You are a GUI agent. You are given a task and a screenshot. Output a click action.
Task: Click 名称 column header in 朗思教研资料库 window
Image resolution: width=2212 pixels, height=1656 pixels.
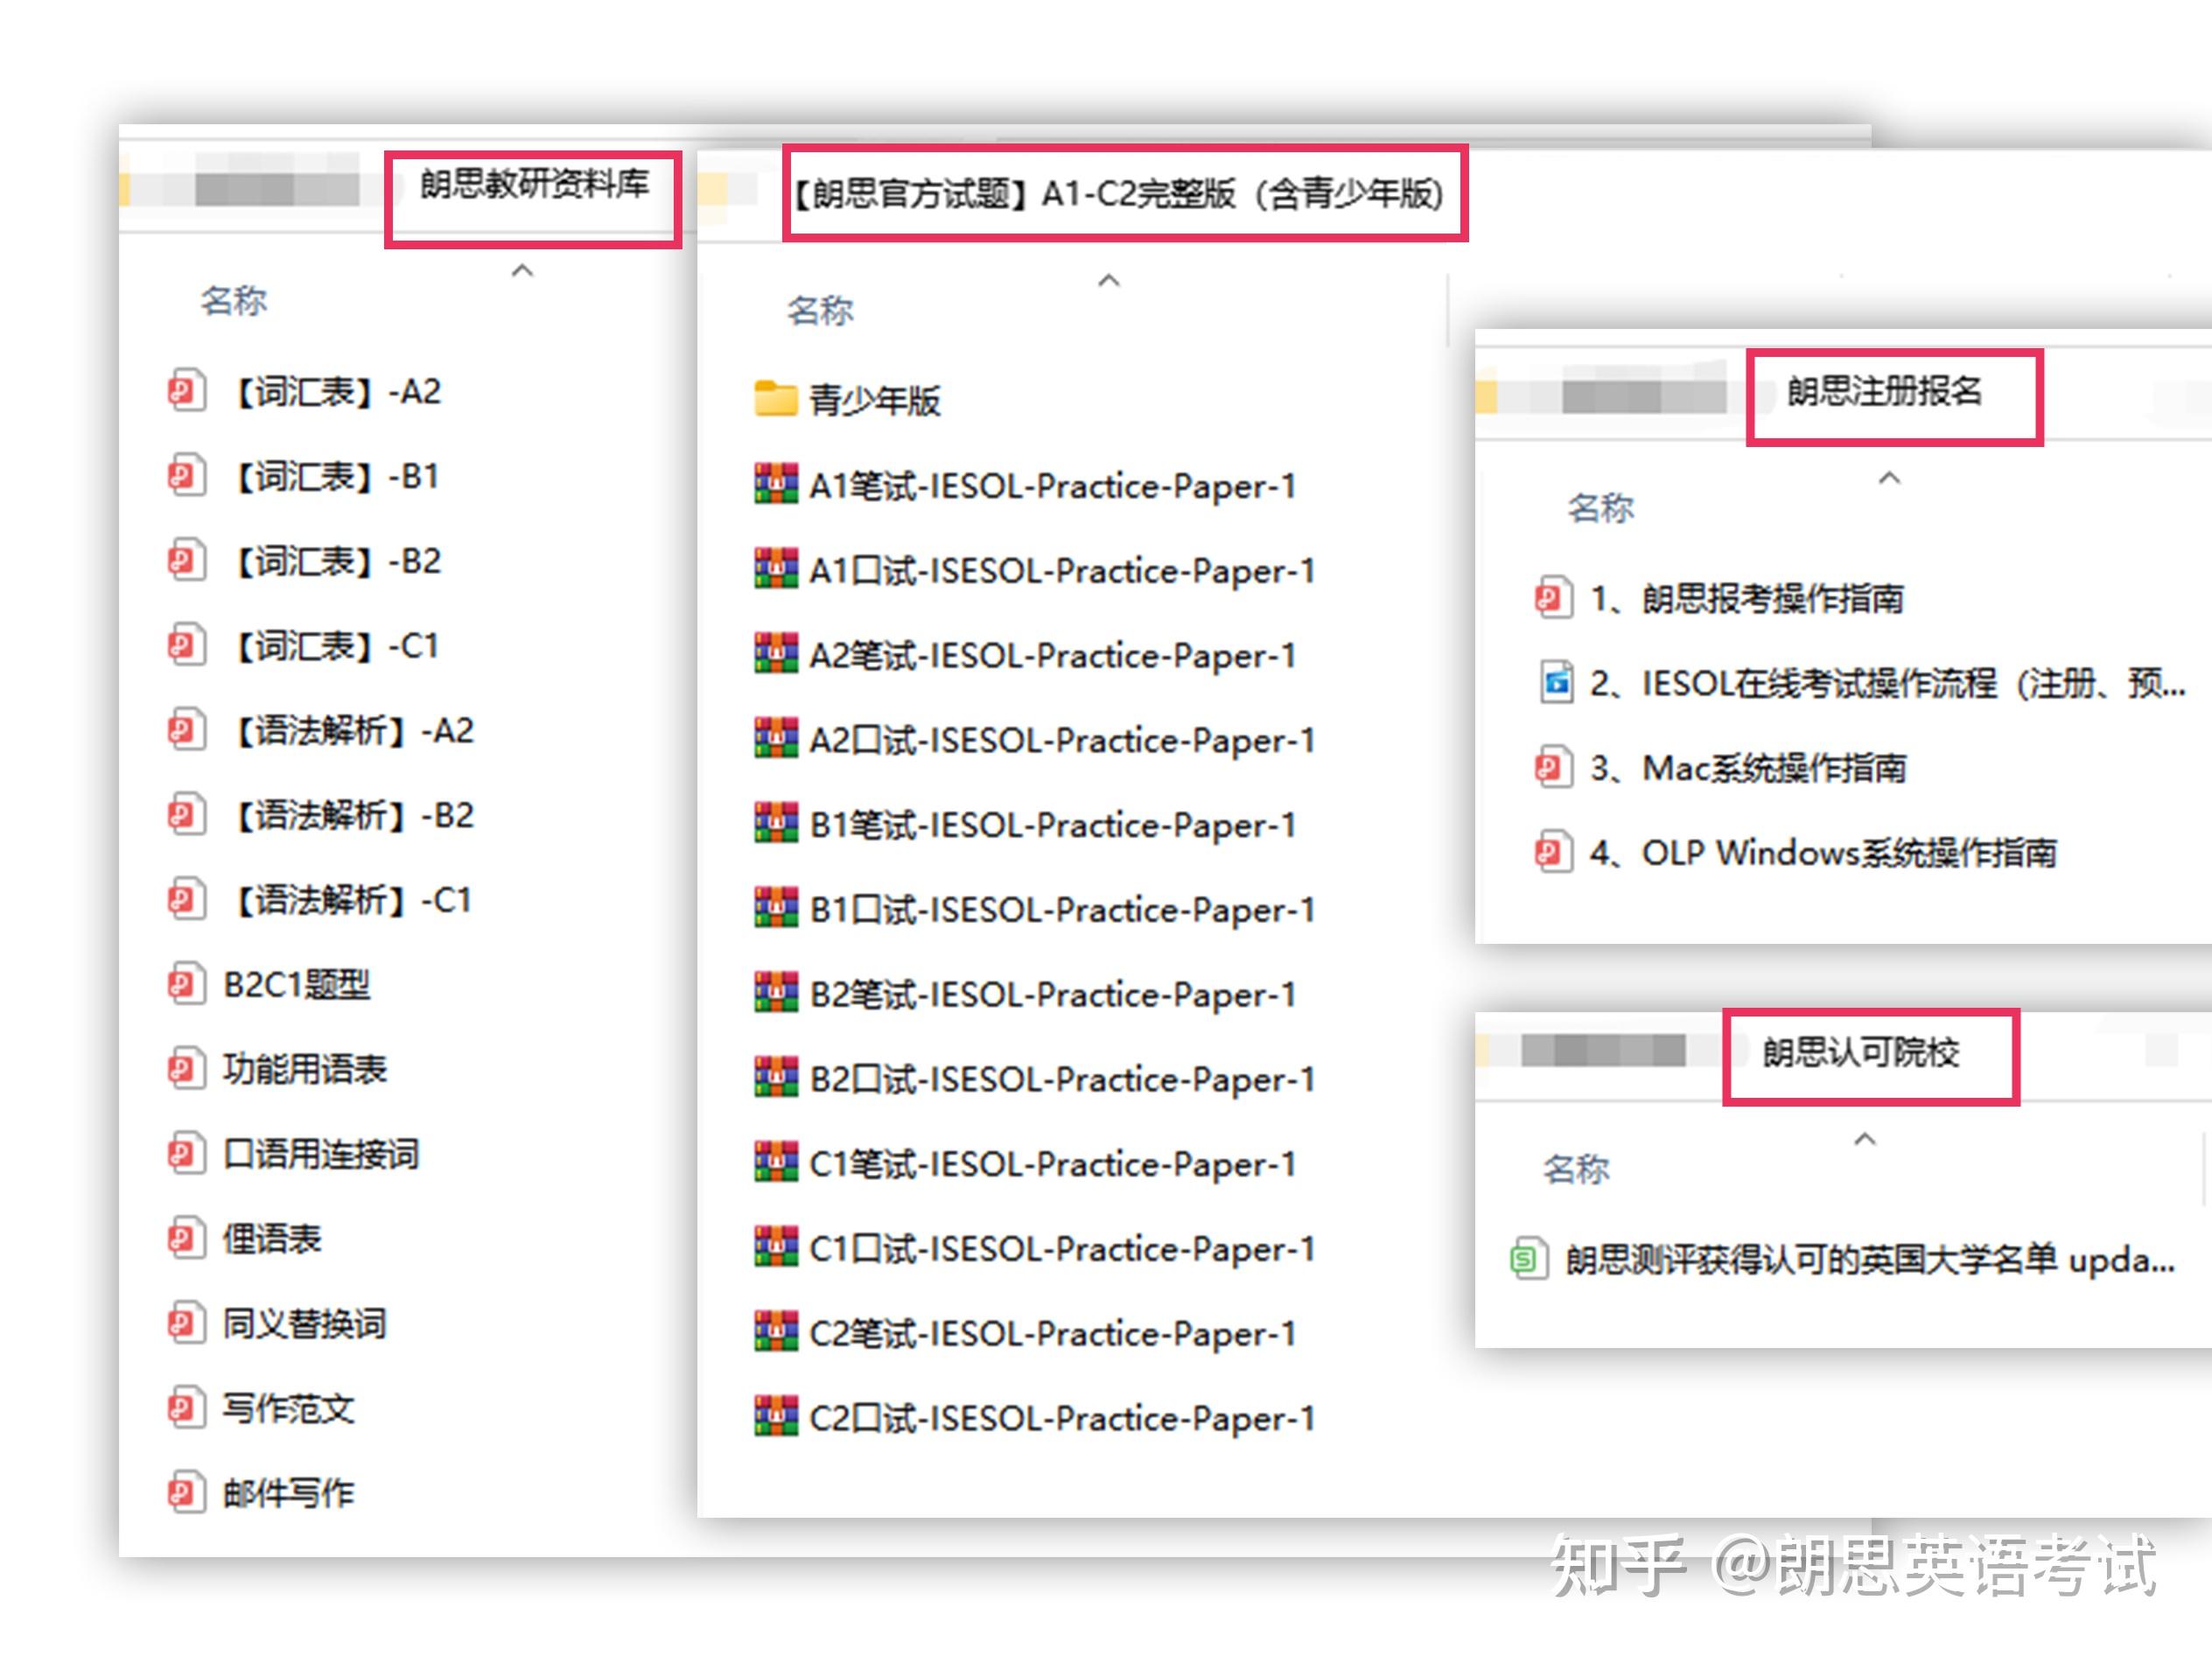234,301
